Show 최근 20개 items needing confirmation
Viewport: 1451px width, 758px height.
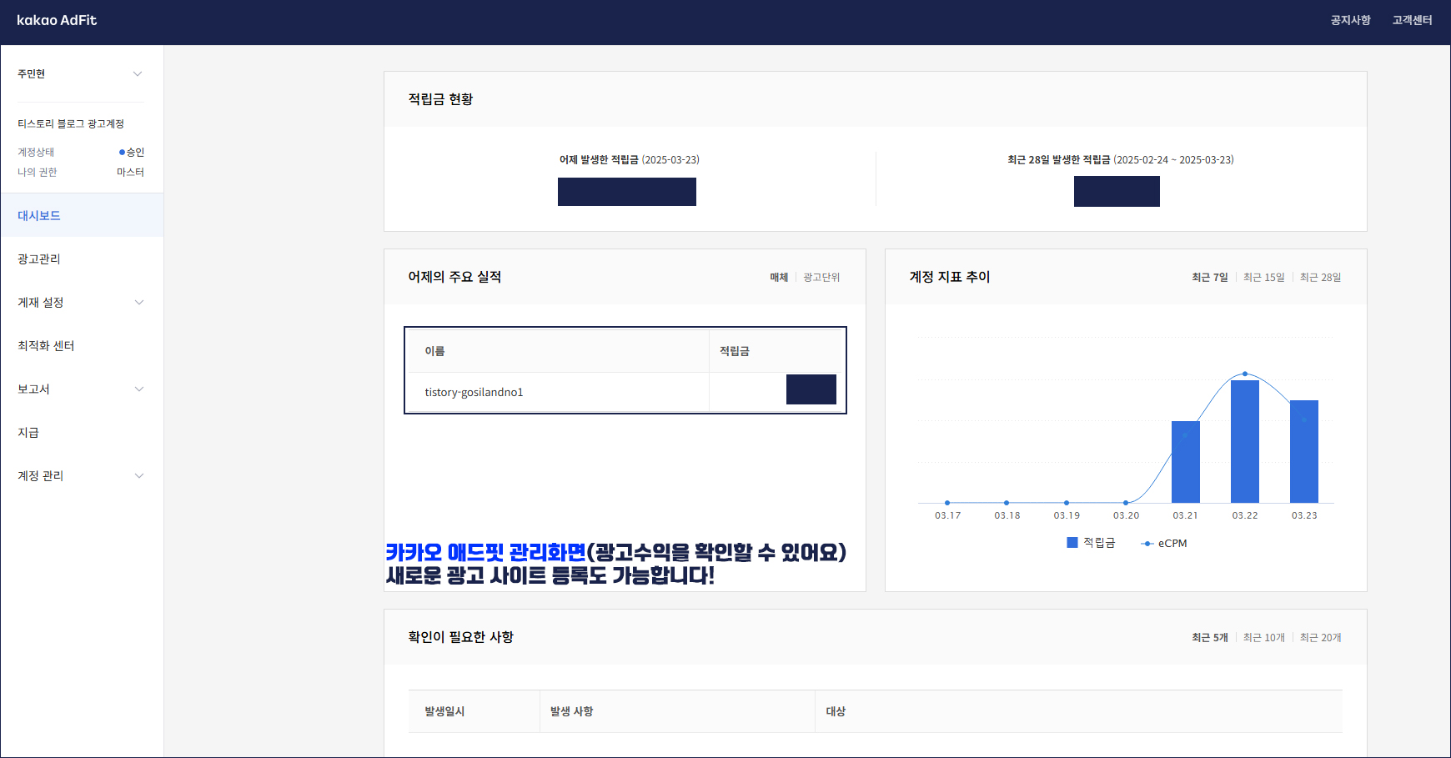[x=1320, y=637]
